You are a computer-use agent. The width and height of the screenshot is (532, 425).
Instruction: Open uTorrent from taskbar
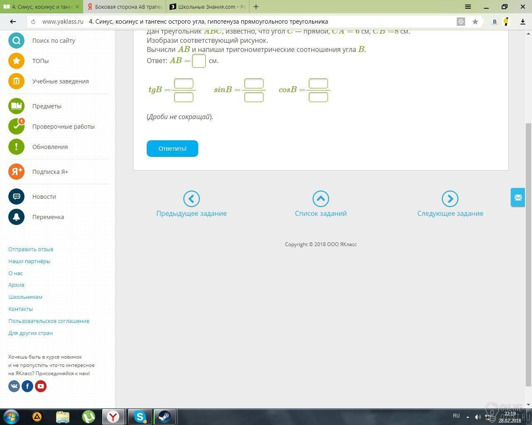(88, 417)
